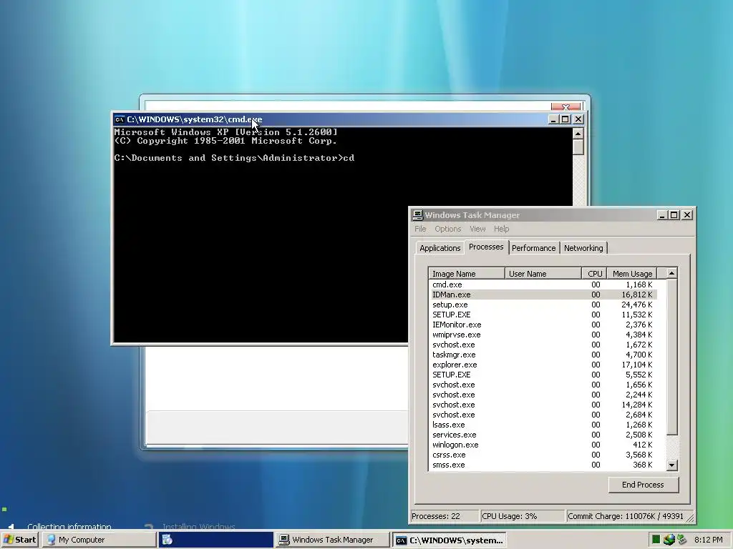Open the File menu in Task Manager
Viewport: 733px width, 549px height.
(419, 229)
